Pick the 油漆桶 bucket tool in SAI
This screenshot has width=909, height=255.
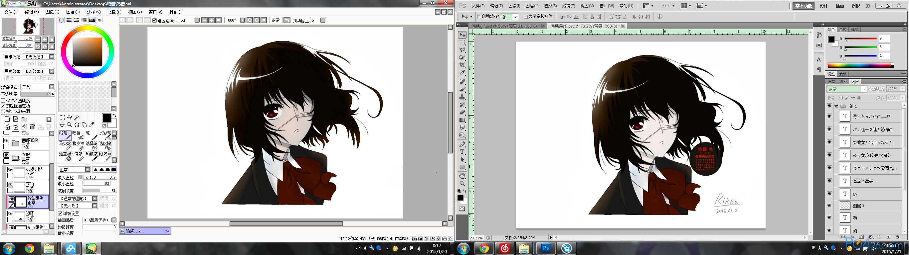coord(65,156)
